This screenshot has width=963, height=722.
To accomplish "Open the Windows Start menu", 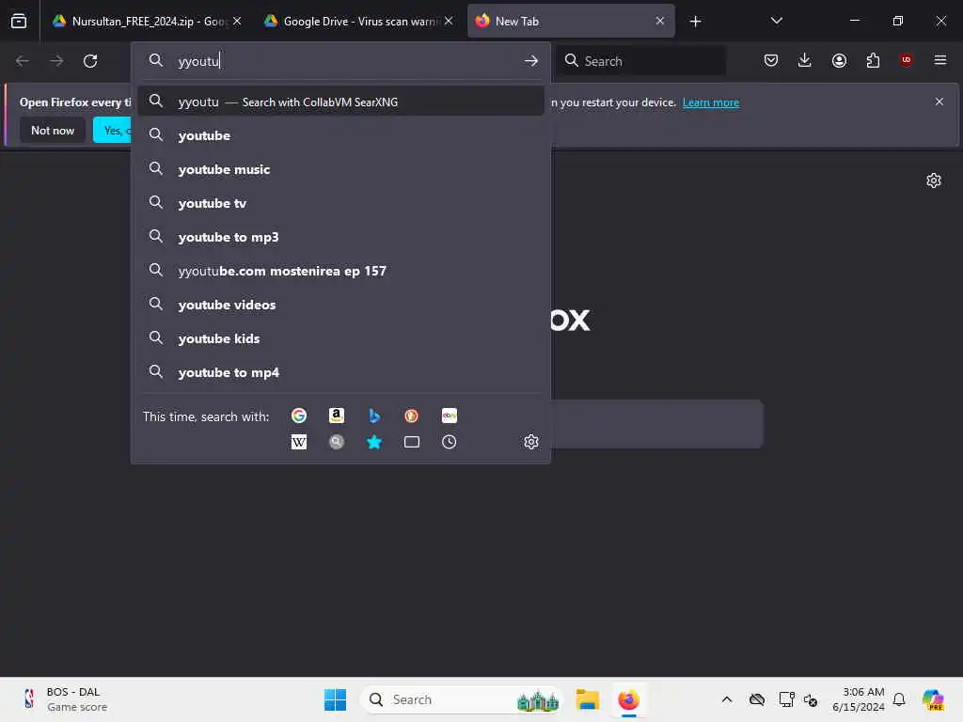I will (336, 699).
